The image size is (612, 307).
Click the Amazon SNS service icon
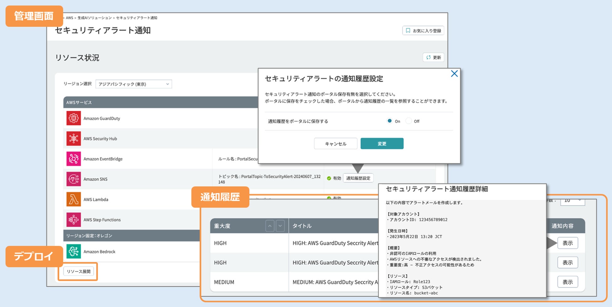pyautogui.click(x=73, y=179)
